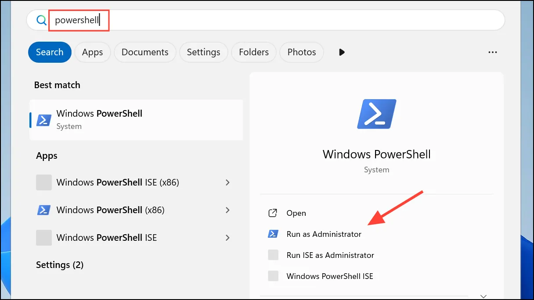The image size is (534, 300).
Task: Click the Open external-link icon
Action: [x=273, y=213]
